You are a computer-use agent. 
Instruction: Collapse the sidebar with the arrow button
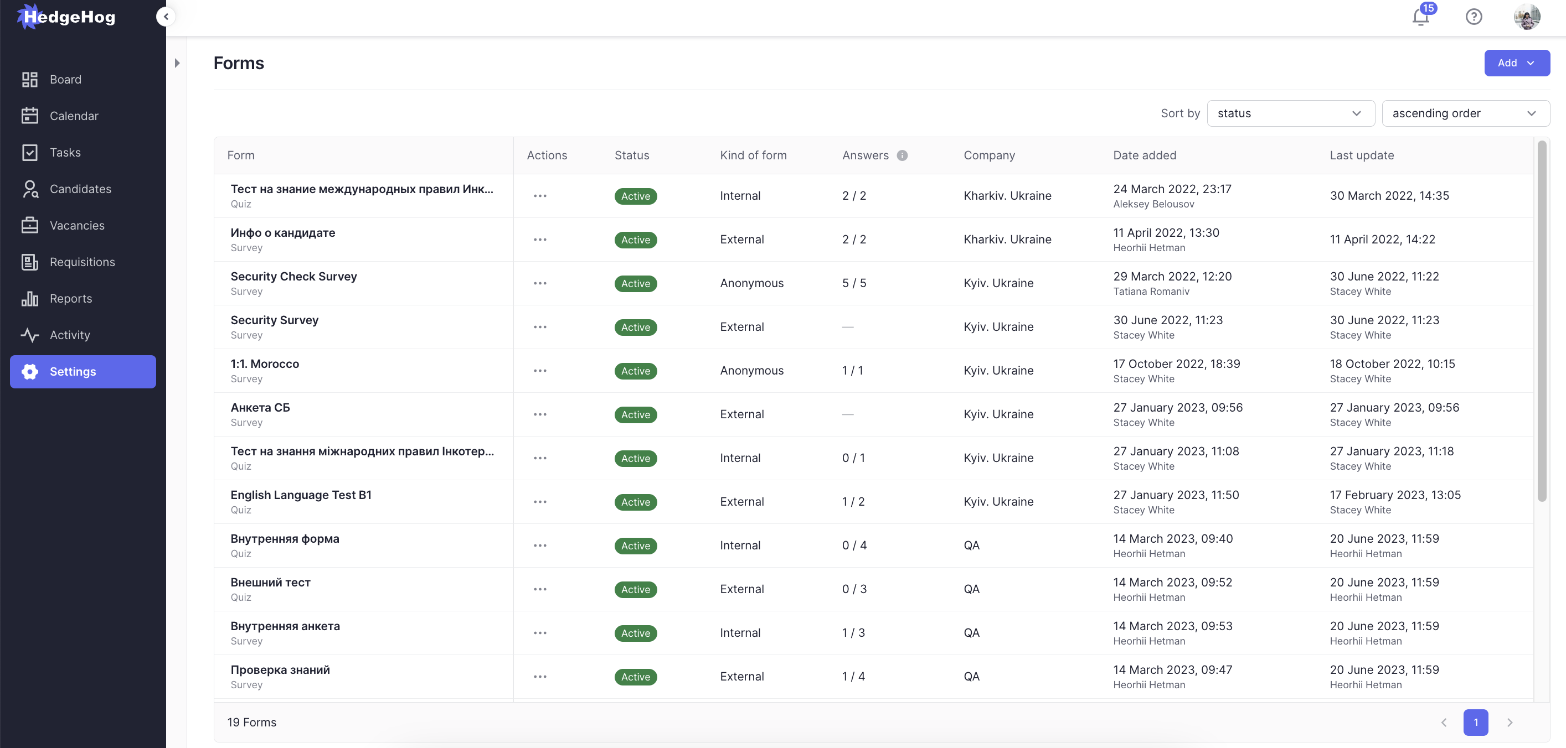166,17
